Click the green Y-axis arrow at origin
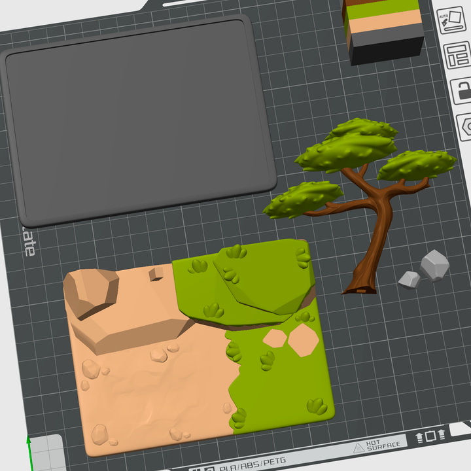 (x=28, y=448)
